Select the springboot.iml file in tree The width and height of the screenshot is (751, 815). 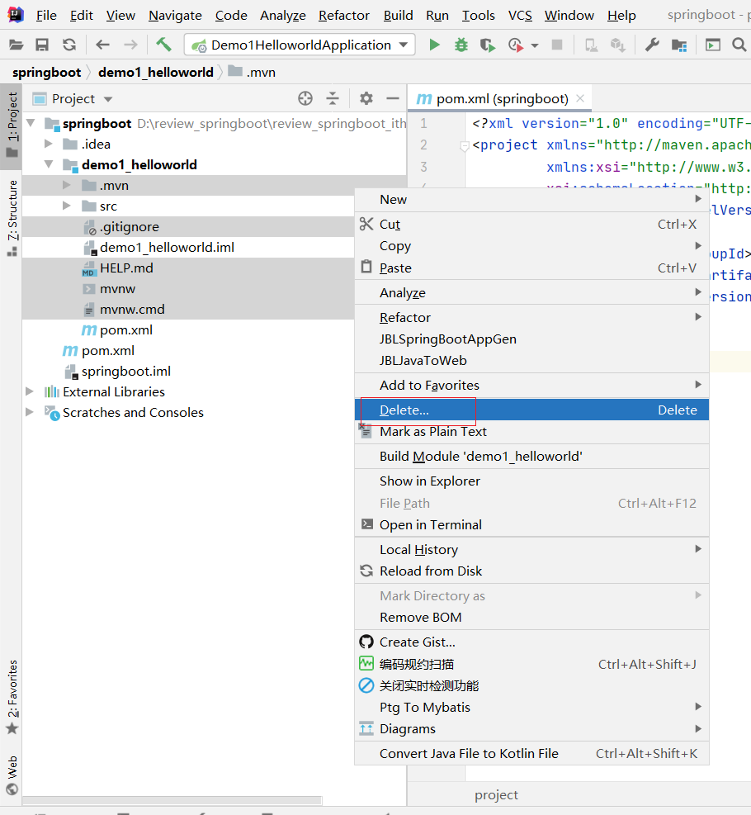point(125,371)
